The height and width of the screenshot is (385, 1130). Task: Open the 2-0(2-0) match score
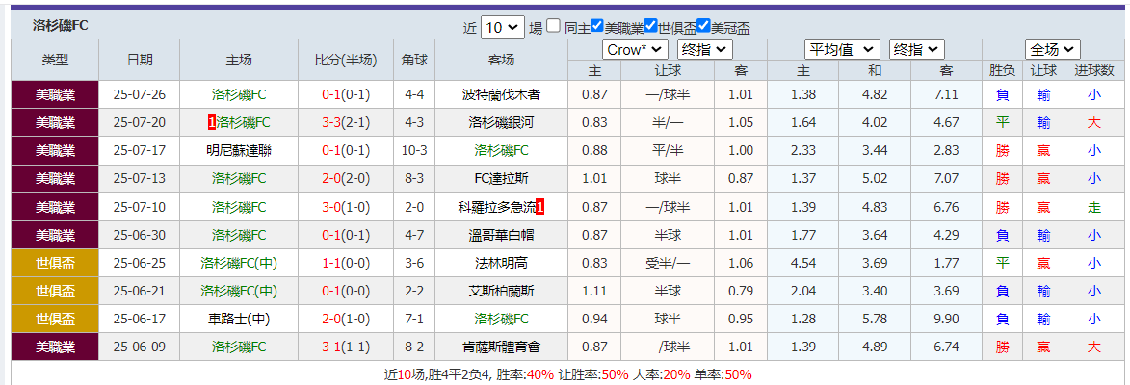345,178
